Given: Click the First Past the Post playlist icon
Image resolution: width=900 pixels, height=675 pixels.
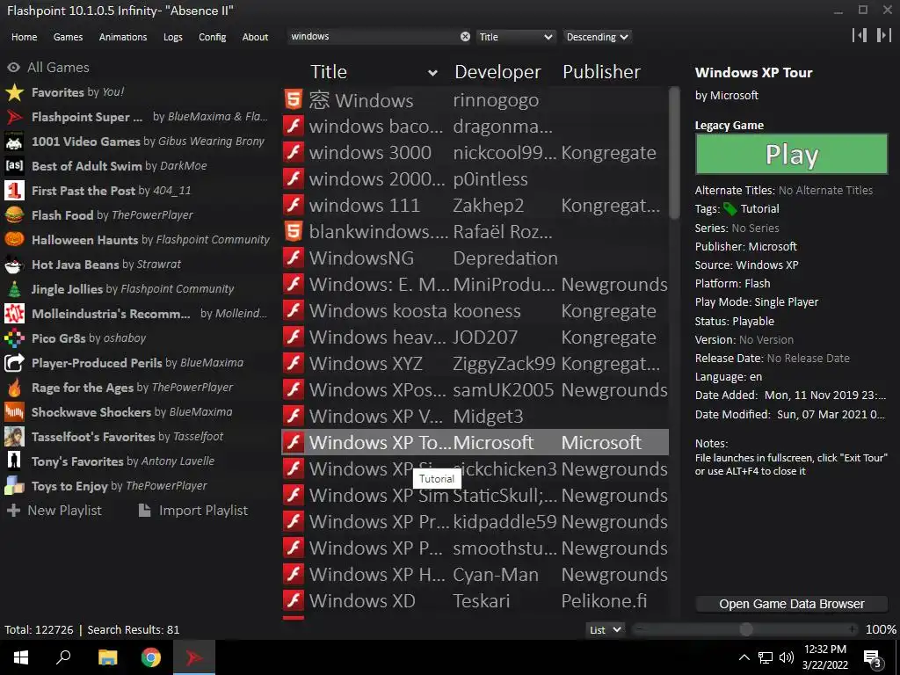Looking at the screenshot, I should pos(14,191).
